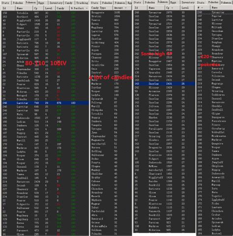Select the Tyranitar 2875 row in the high CP panel

pos(165,13)
